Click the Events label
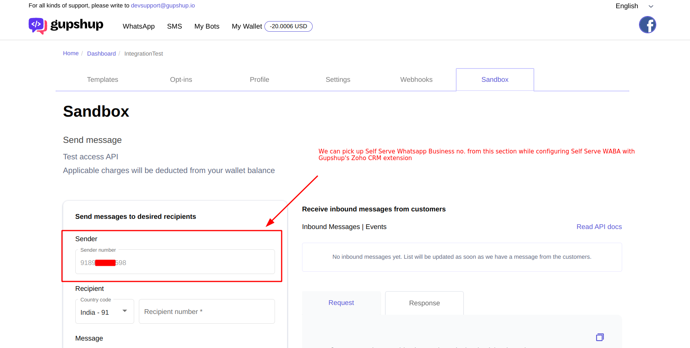 click(376, 227)
